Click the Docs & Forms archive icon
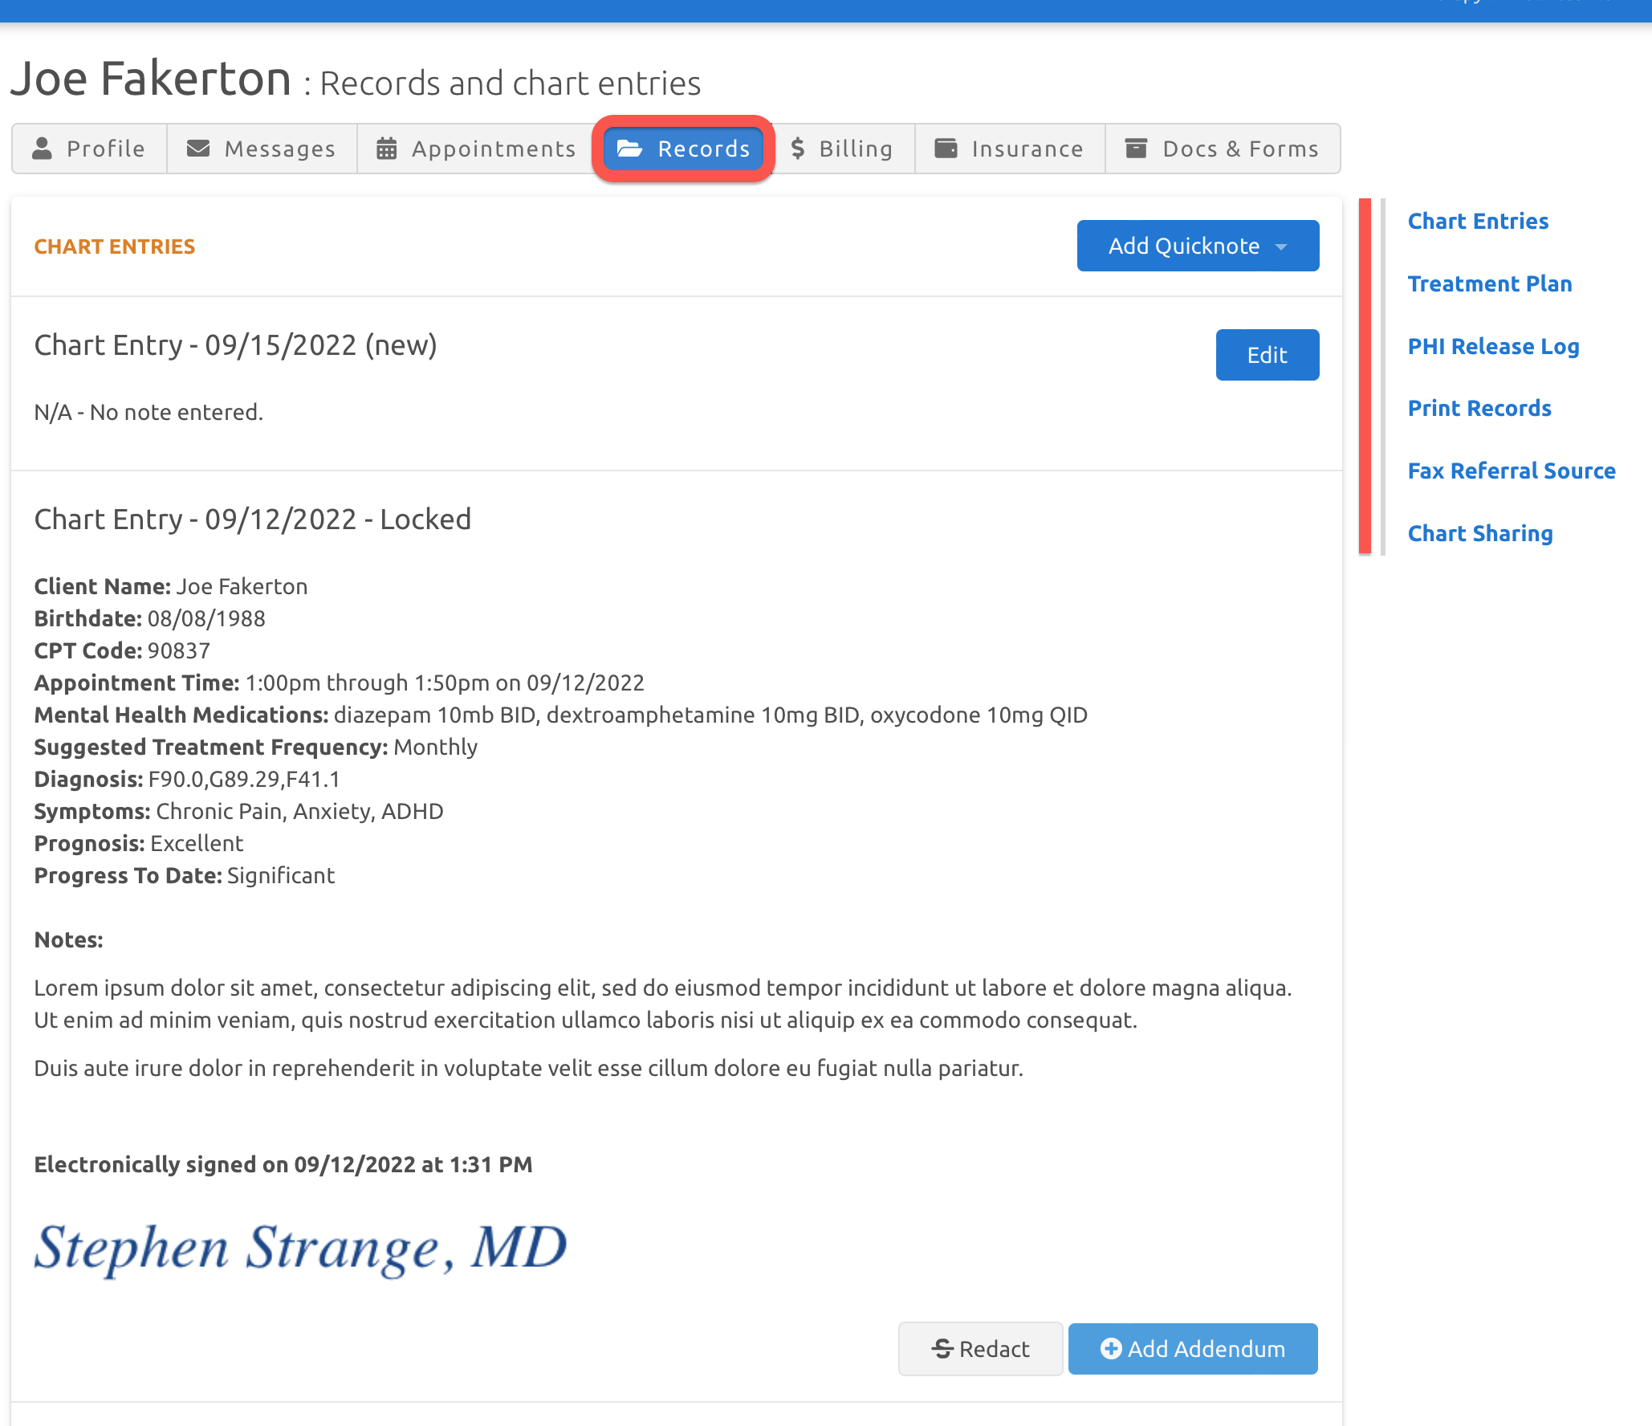The width and height of the screenshot is (1652, 1426). pos(1136,149)
